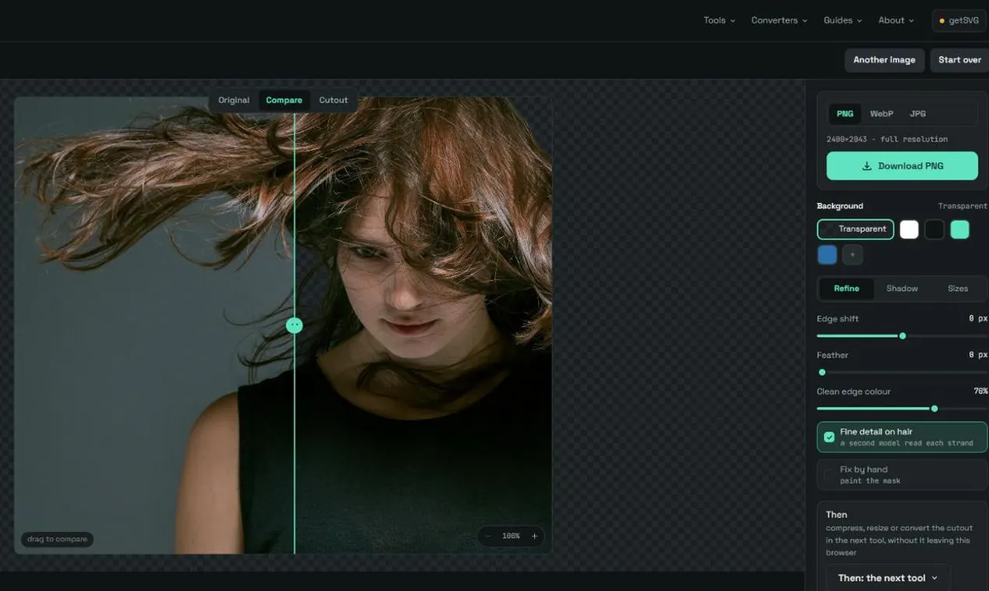The width and height of the screenshot is (989, 591).
Task: Pick the mint green background swatch
Action: [x=959, y=229]
